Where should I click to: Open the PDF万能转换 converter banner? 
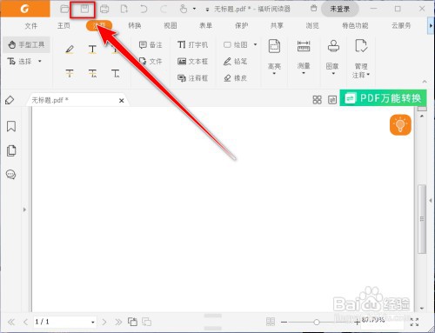[383, 98]
